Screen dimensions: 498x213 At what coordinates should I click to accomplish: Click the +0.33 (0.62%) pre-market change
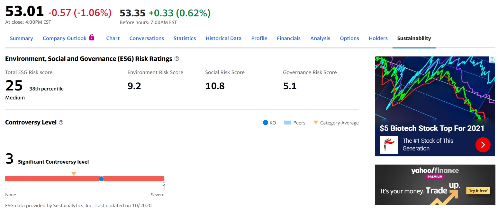pos(179,13)
